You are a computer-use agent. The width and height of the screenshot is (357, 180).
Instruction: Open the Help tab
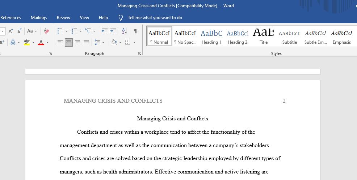[103, 18]
